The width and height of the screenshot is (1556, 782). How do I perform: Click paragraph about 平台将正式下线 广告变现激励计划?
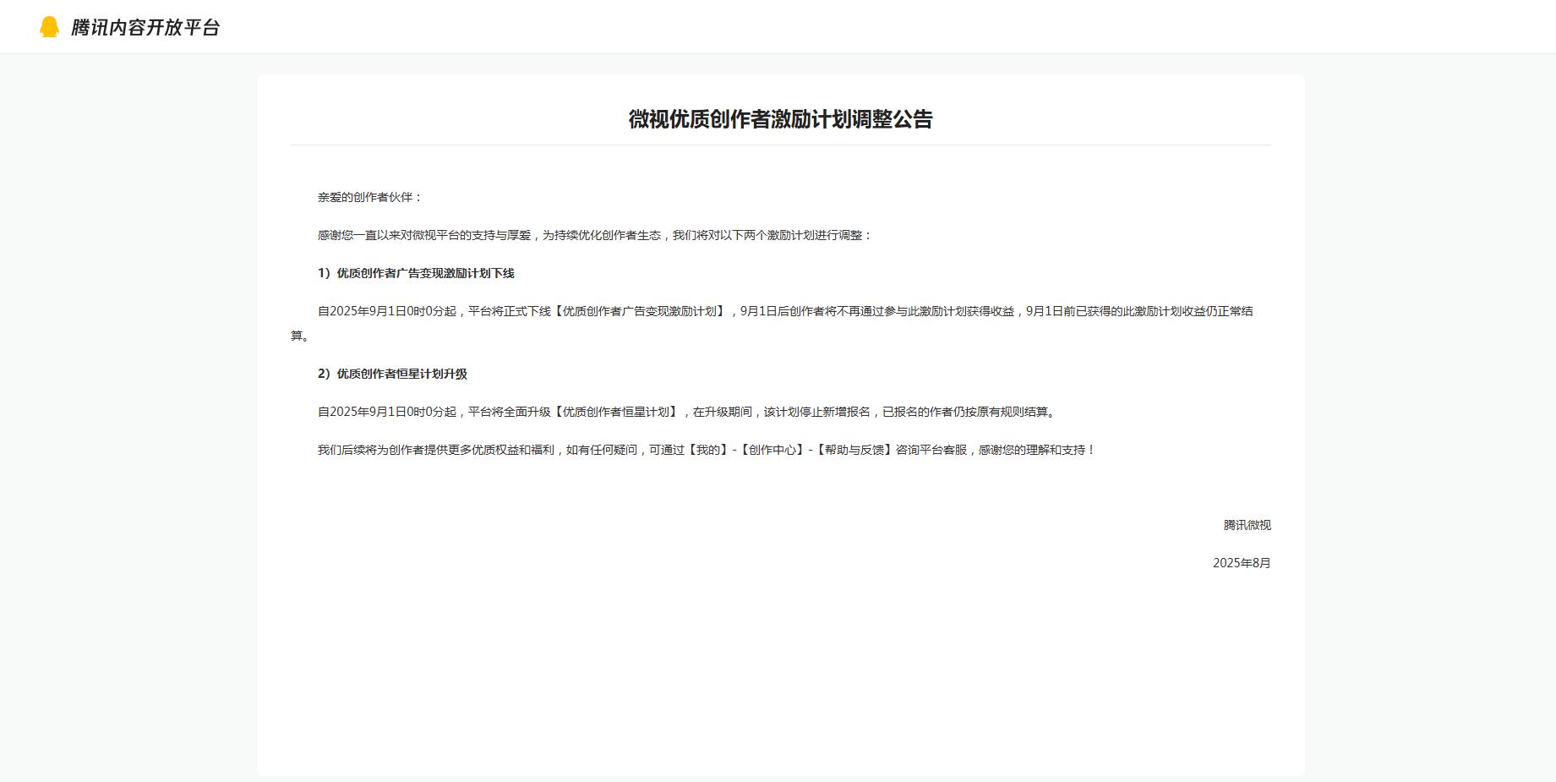point(780,323)
